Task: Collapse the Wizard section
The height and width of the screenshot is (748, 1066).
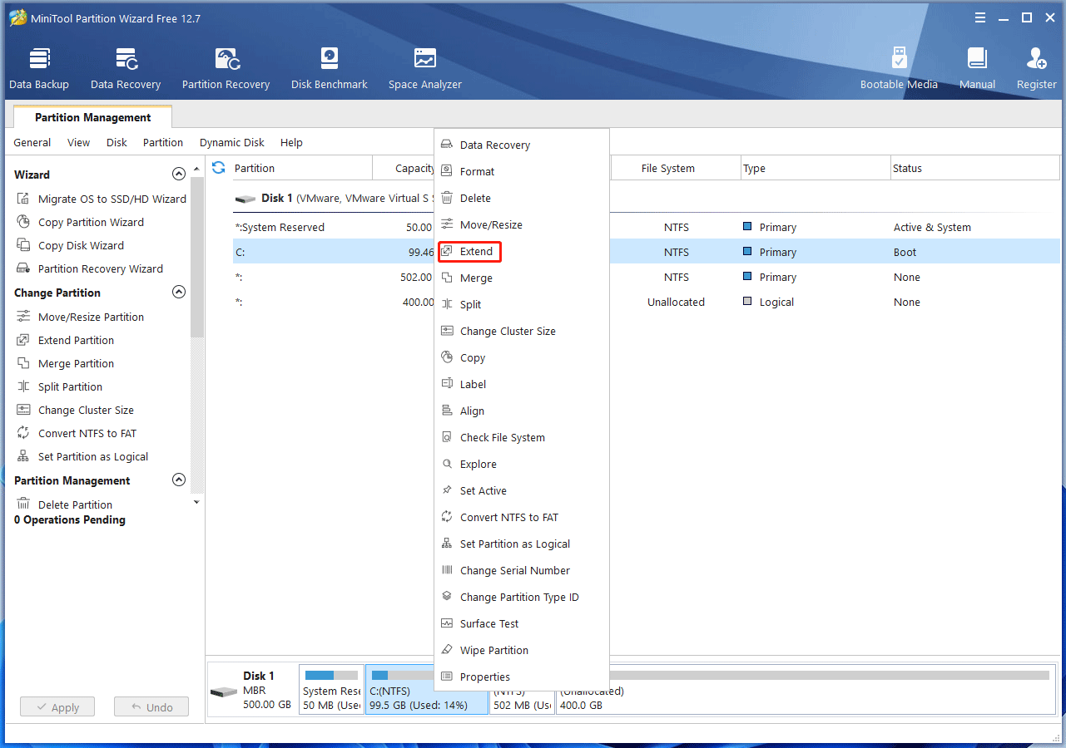Action: [x=178, y=175]
